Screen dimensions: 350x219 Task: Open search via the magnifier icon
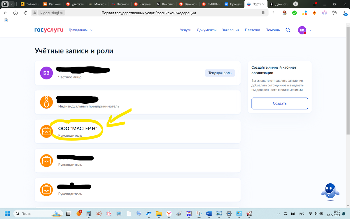[288, 30]
